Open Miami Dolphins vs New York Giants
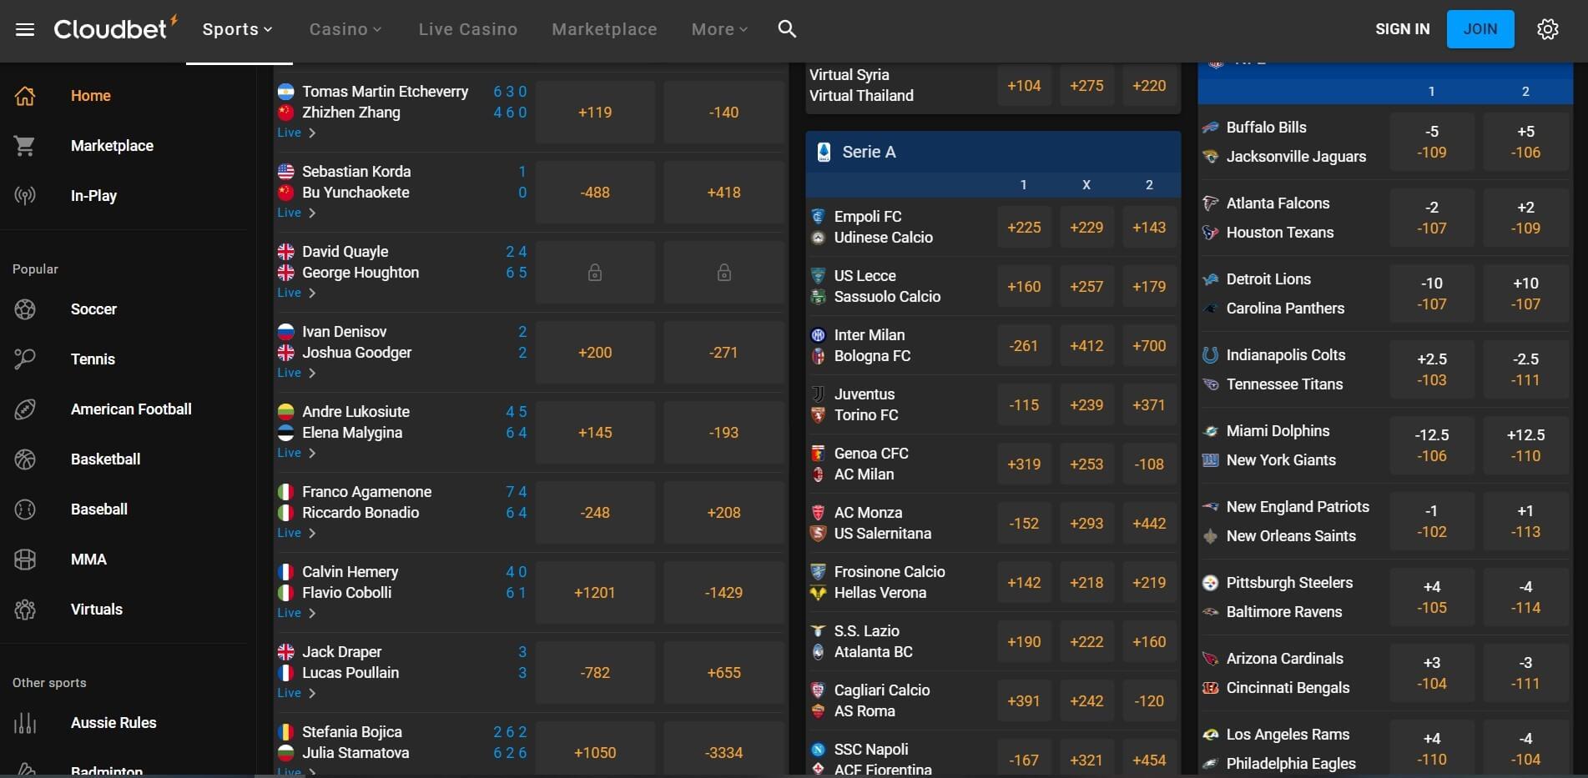The image size is (1588, 778). (1281, 445)
